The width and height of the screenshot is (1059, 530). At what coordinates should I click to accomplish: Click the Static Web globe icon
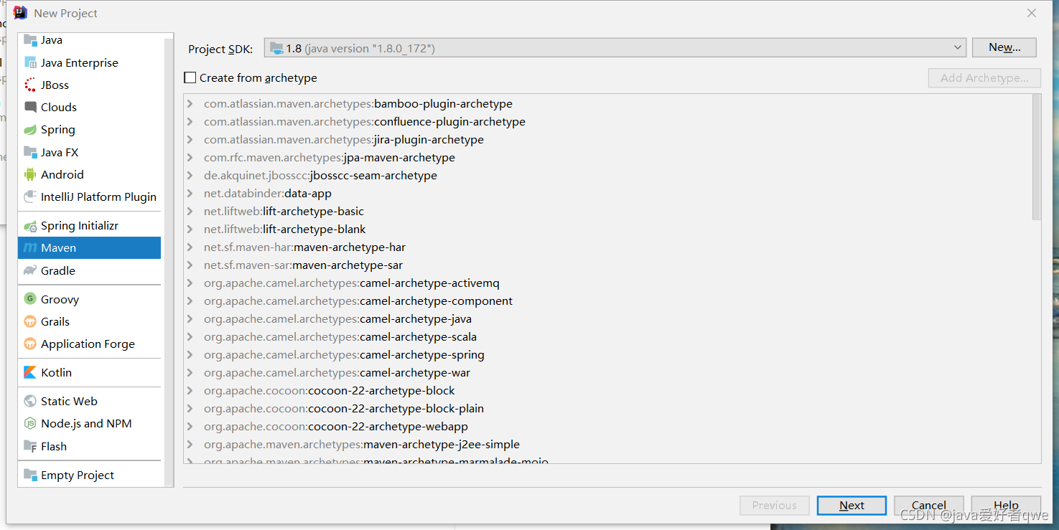point(30,401)
